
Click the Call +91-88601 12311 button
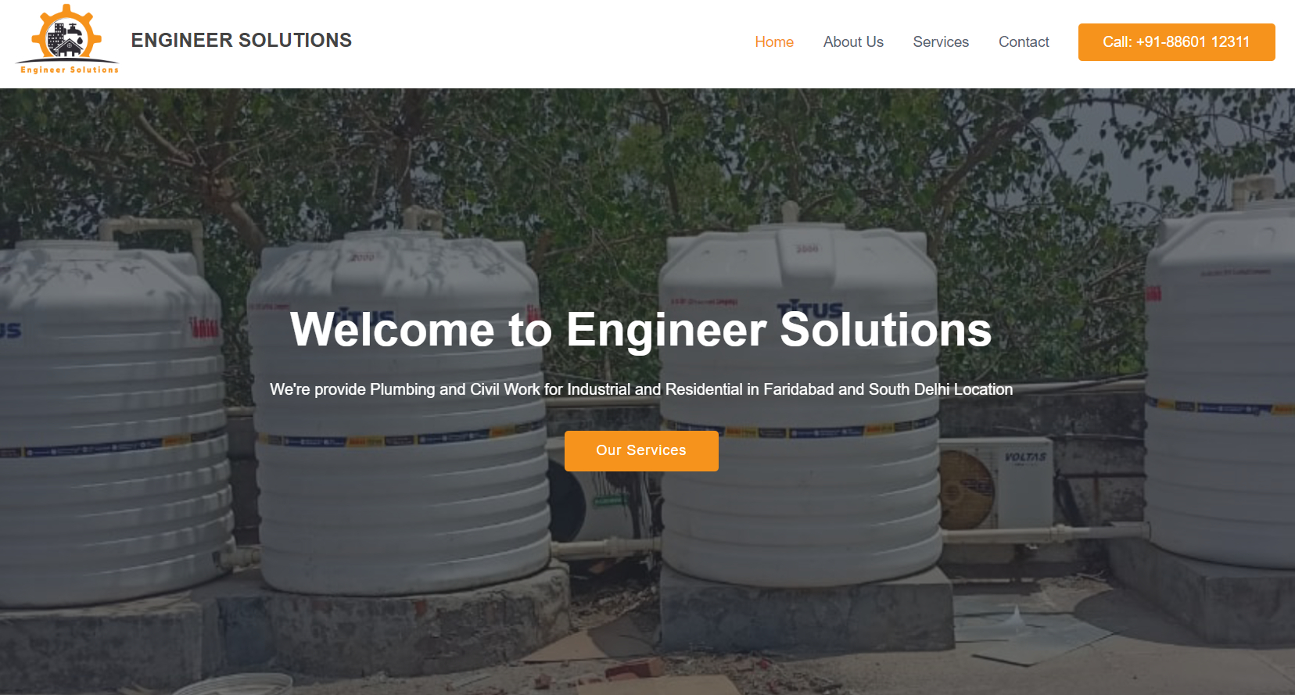(x=1176, y=42)
